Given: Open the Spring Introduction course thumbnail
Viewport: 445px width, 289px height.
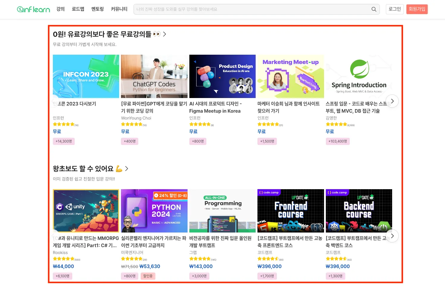Looking at the screenshot, I should tap(359, 76).
